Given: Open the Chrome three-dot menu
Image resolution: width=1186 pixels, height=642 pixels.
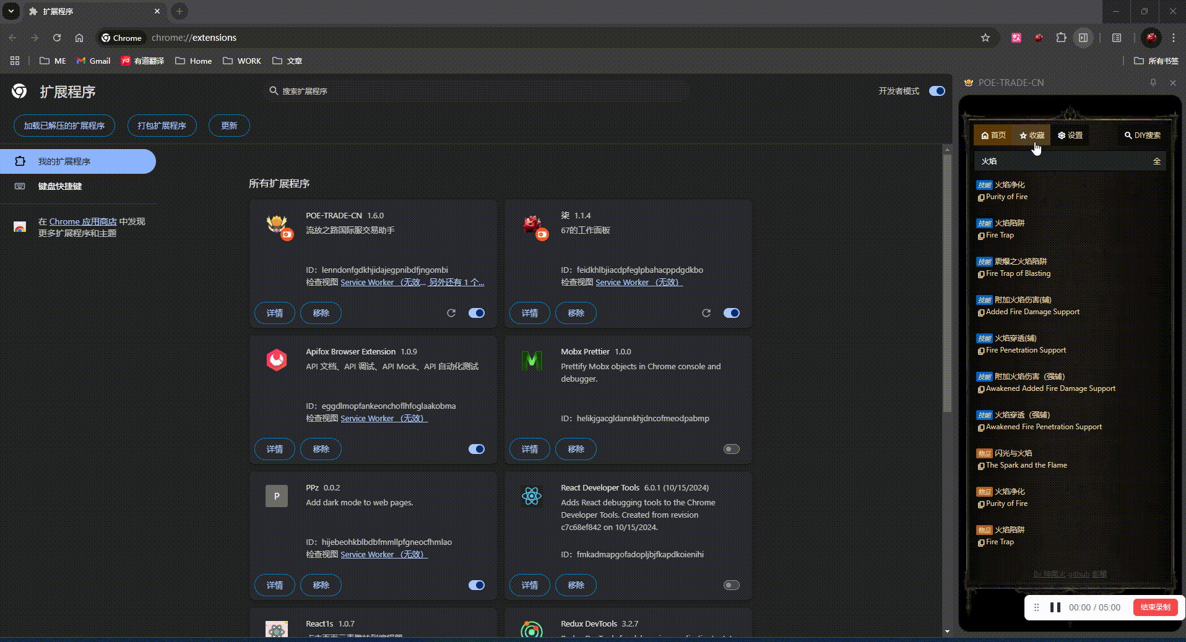Looking at the screenshot, I should click(1174, 38).
